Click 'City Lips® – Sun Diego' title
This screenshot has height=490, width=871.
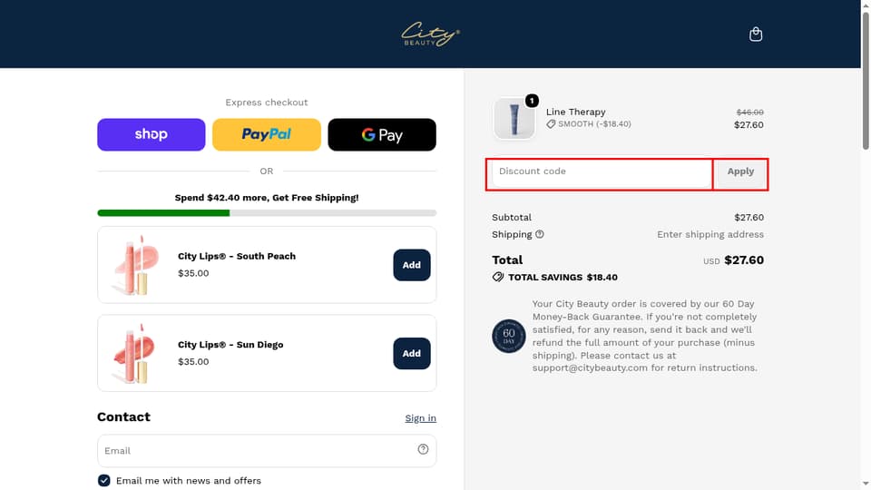(x=230, y=345)
